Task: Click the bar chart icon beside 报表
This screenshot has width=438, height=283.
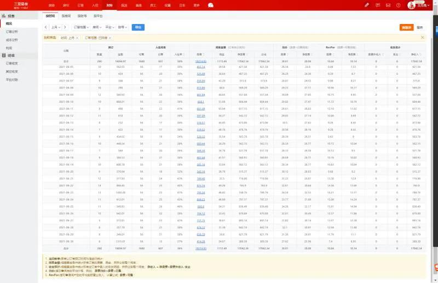Action: click(x=4, y=16)
